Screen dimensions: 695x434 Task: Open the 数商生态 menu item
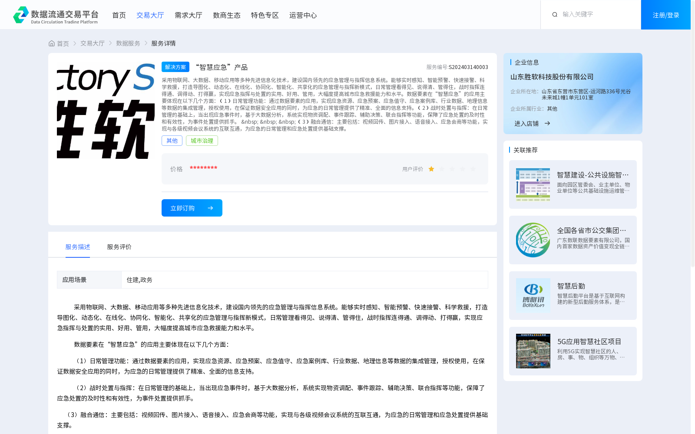(x=227, y=15)
